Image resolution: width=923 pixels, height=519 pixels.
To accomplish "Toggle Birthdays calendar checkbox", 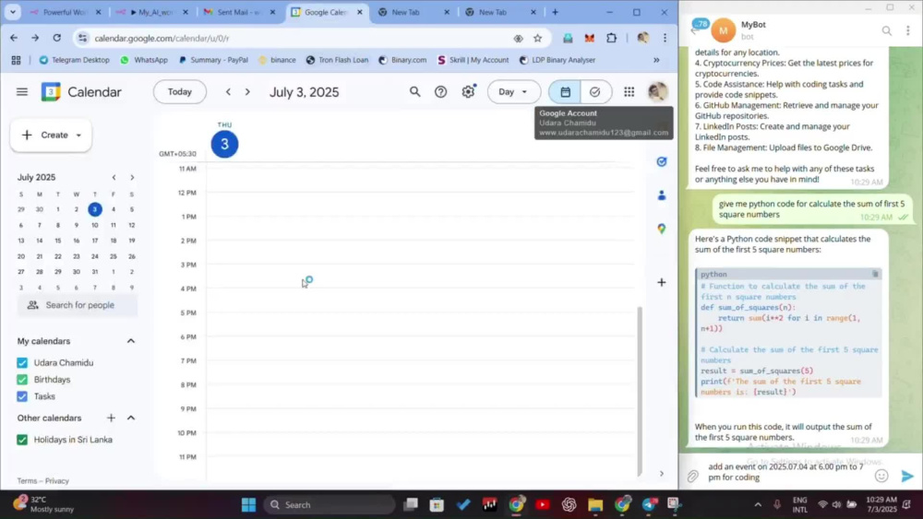I will pyautogui.click(x=22, y=380).
